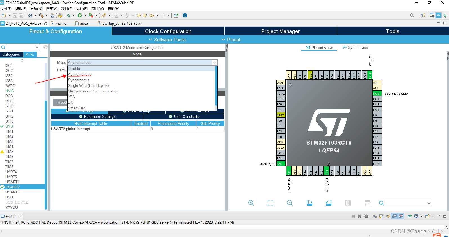
Task: Choose Synchronous mode option
Action: click(x=141, y=80)
